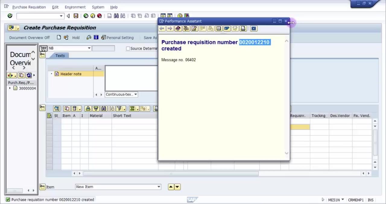Screen dimensions: 386x204
Task: Click the Delete item trash icon
Action: coord(74,109)
